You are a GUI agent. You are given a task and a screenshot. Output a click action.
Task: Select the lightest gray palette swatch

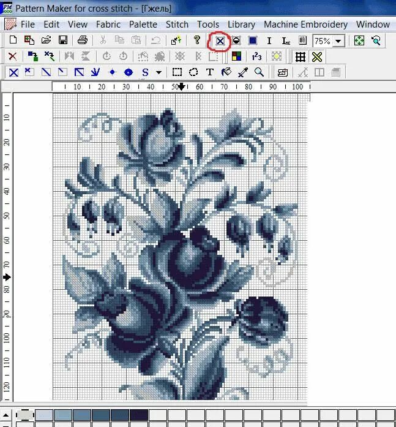tap(25, 415)
